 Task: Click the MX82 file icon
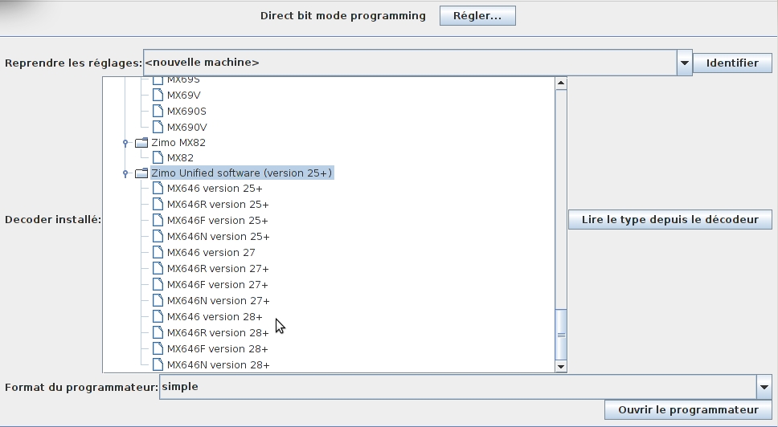tap(158, 157)
